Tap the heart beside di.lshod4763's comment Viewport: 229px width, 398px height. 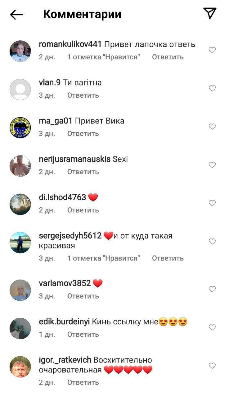point(212,203)
